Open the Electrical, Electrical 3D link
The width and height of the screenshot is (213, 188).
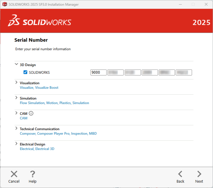point(37,149)
